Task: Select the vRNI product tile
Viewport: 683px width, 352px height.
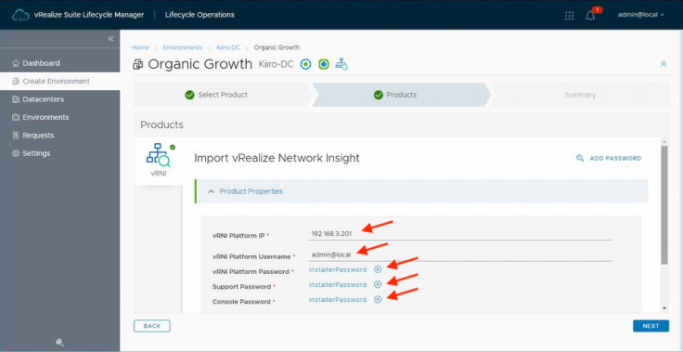Action: point(159,161)
